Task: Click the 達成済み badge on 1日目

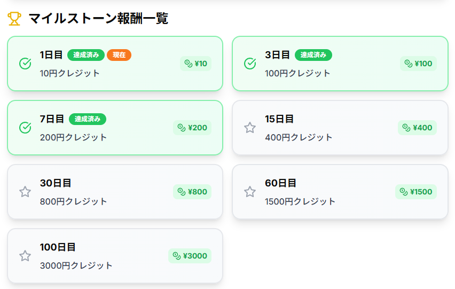Action: pos(86,54)
